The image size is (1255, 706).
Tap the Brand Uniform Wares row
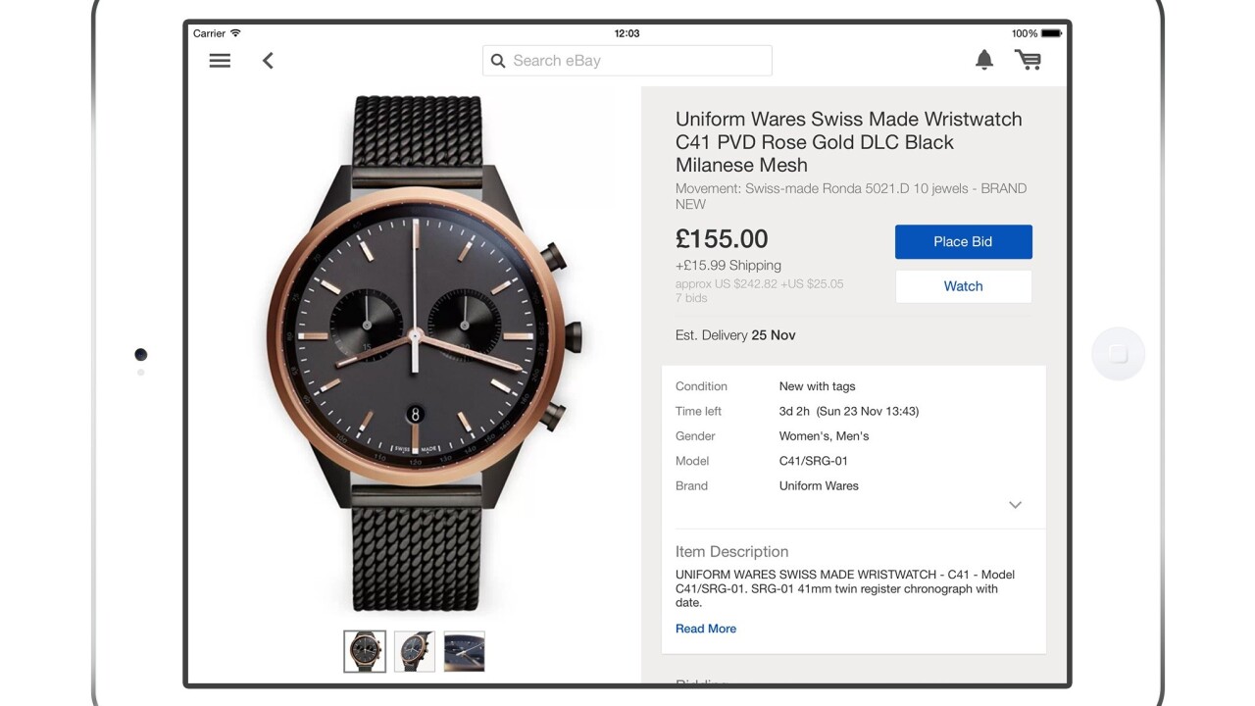(819, 486)
